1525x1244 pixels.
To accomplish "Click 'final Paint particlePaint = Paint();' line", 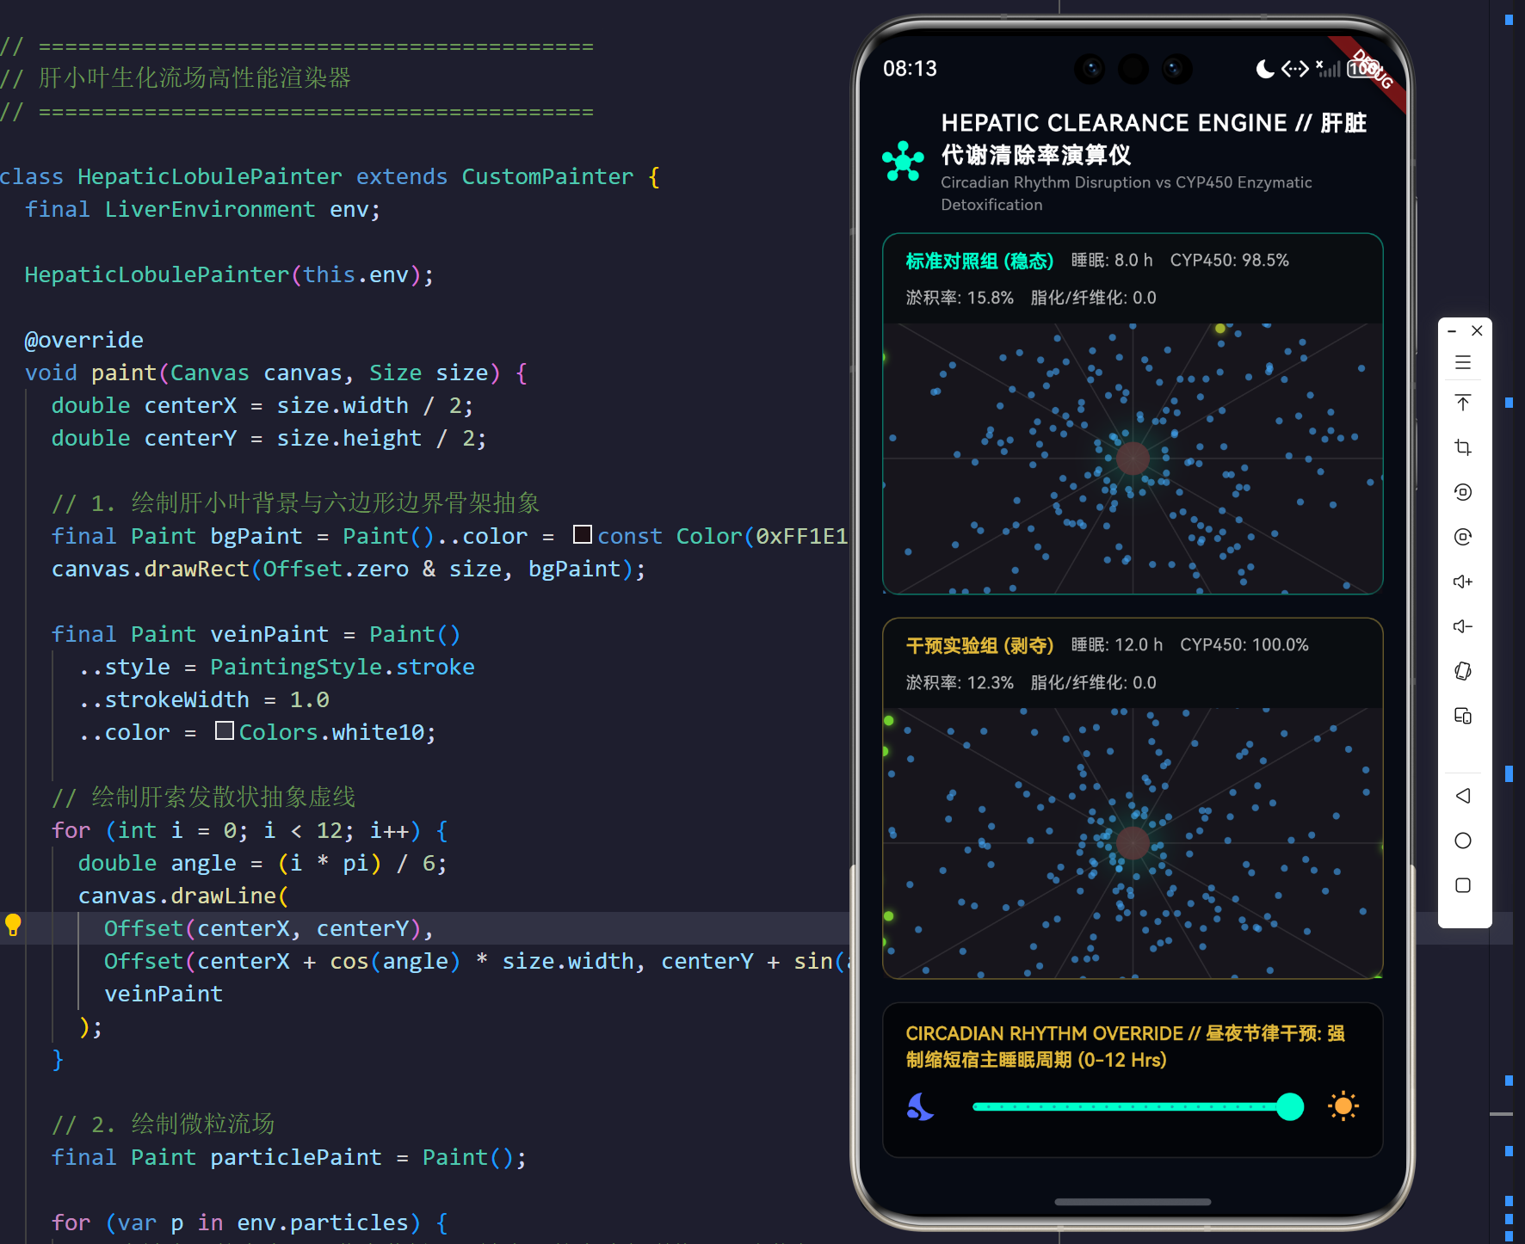I will 288,1157.
